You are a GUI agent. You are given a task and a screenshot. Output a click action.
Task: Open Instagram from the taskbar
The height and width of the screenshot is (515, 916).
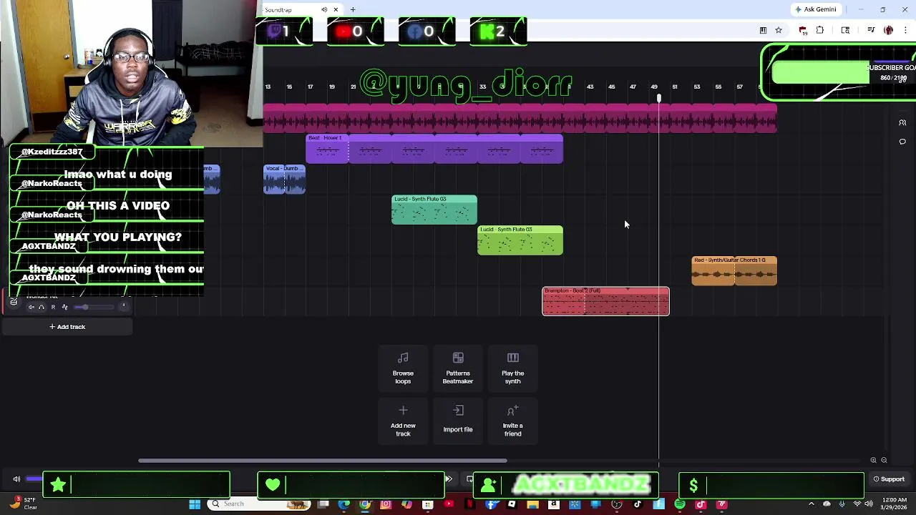[386, 504]
